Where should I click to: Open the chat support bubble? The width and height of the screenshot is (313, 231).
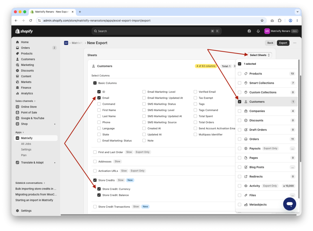(x=289, y=204)
